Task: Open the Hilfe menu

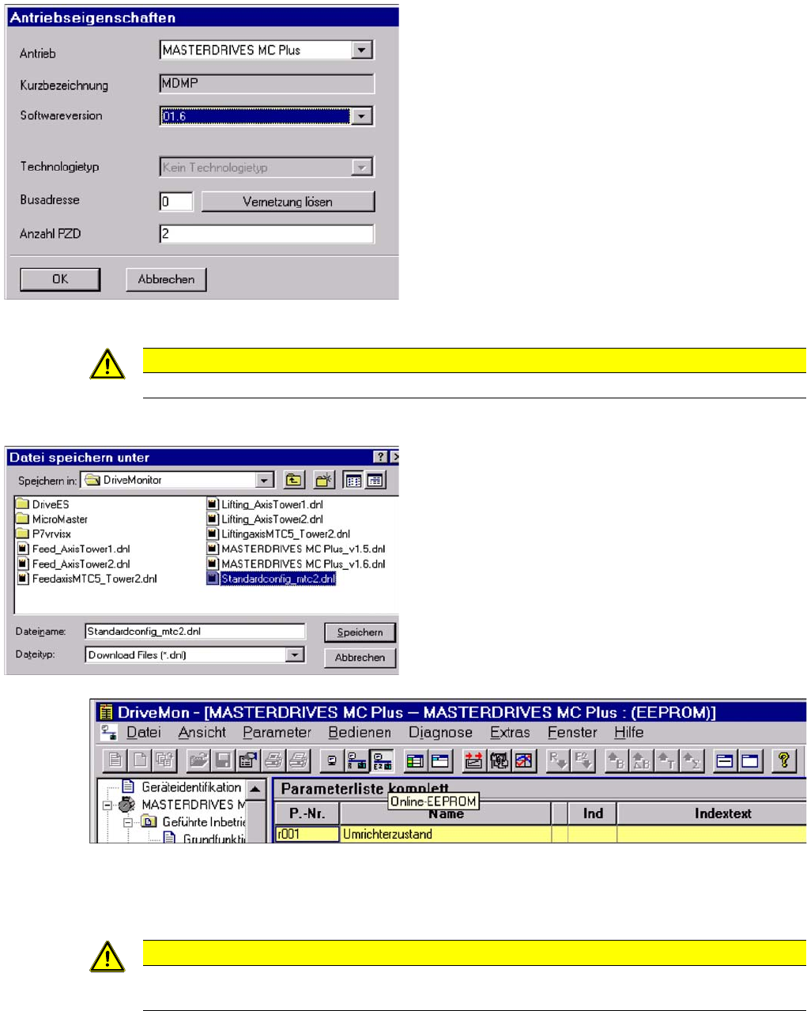Action: [x=629, y=733]
